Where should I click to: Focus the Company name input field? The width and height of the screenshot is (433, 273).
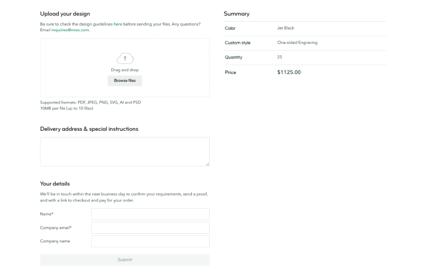click(150, 241)
